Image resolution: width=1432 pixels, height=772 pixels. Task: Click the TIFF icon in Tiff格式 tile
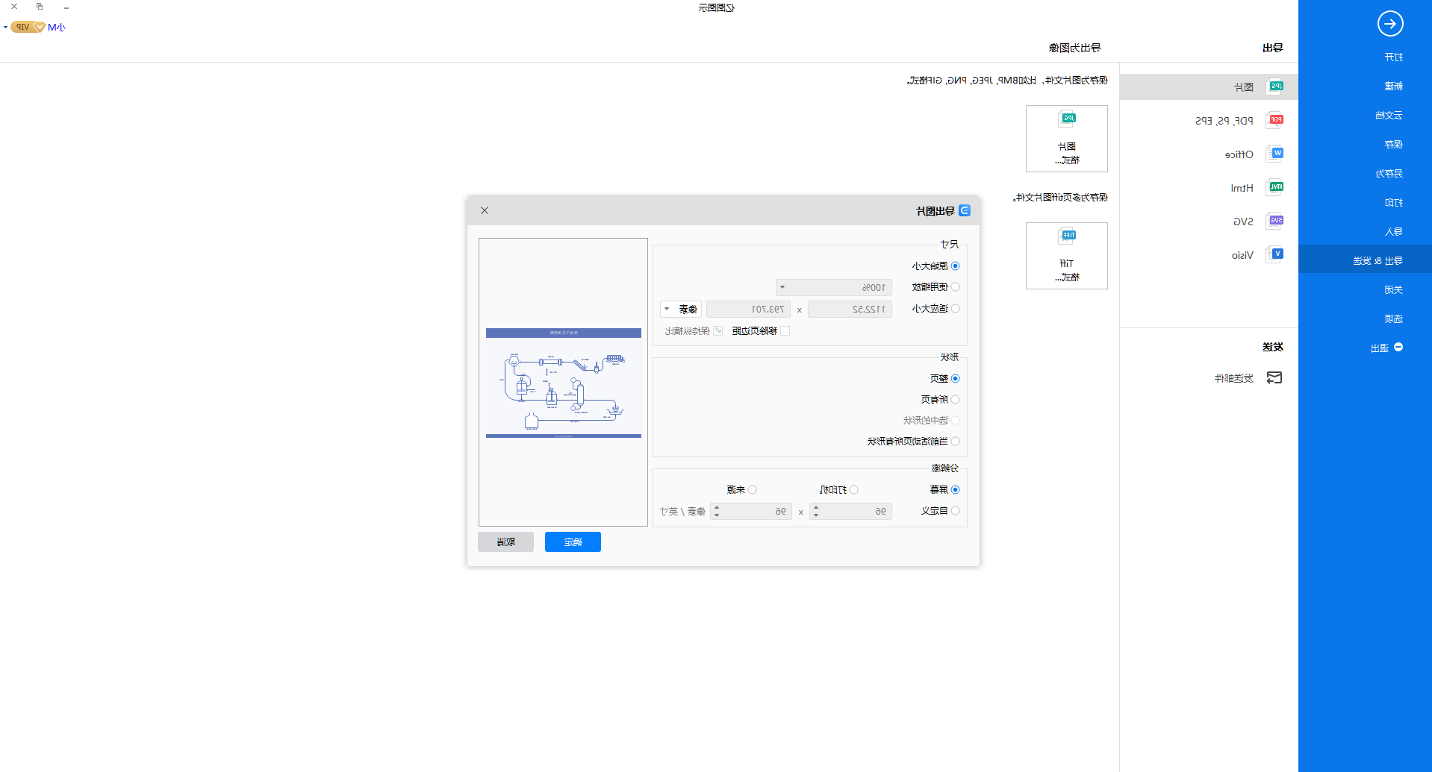pos(1067,236)
